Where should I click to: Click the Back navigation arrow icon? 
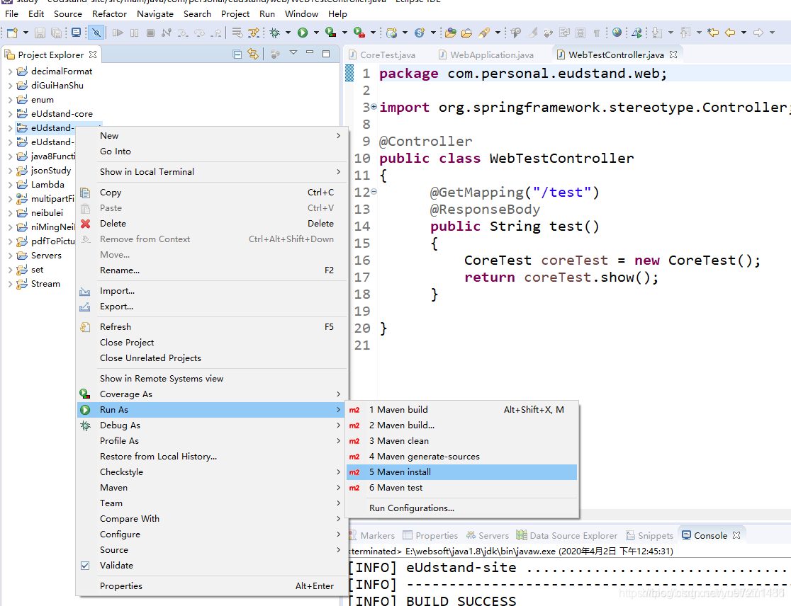point(730,33)
